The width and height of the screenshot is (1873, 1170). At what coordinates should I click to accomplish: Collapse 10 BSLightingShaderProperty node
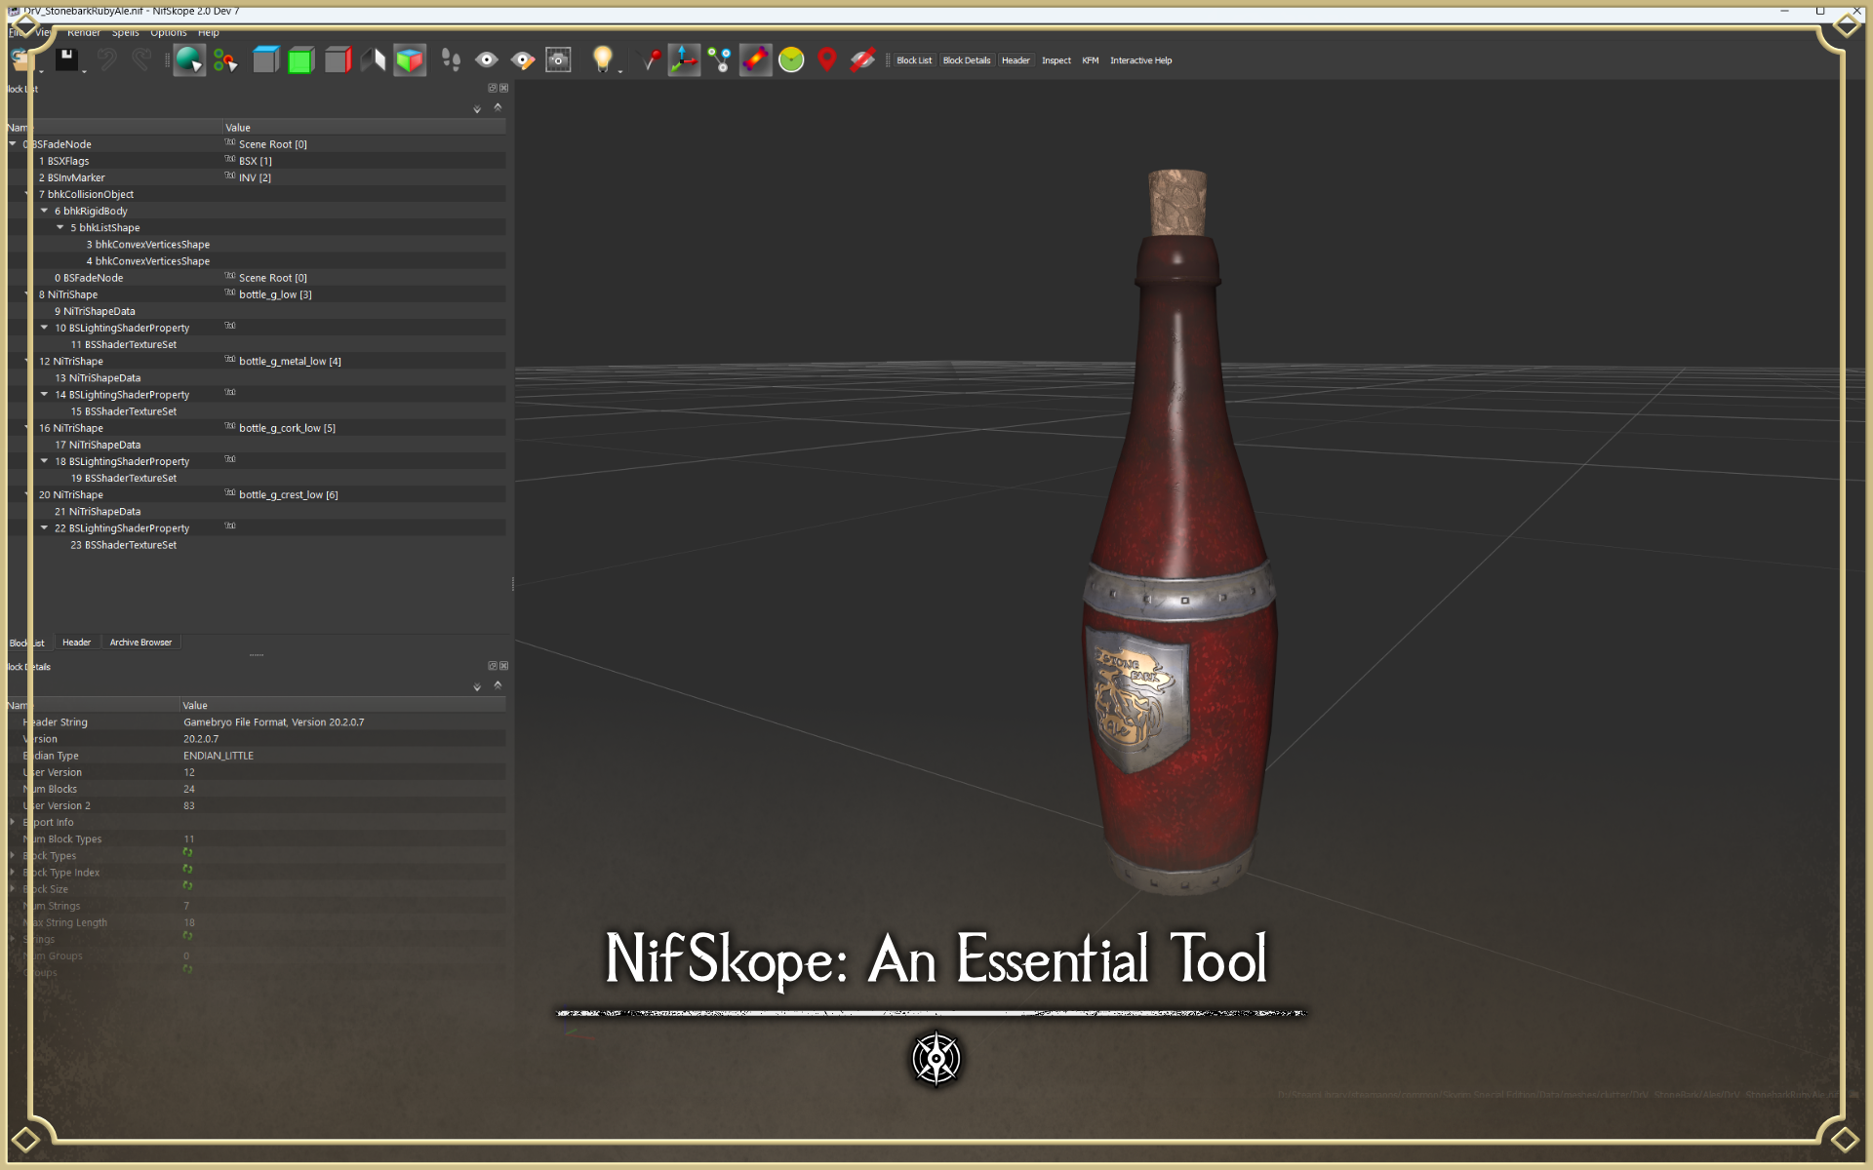(44, 328)
